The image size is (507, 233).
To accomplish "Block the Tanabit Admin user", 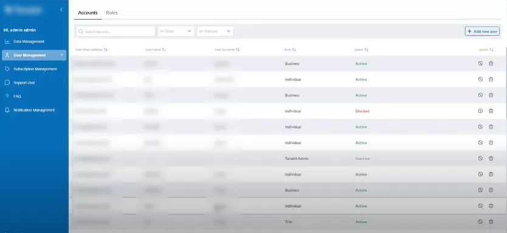I will click(x=480, y=158).
